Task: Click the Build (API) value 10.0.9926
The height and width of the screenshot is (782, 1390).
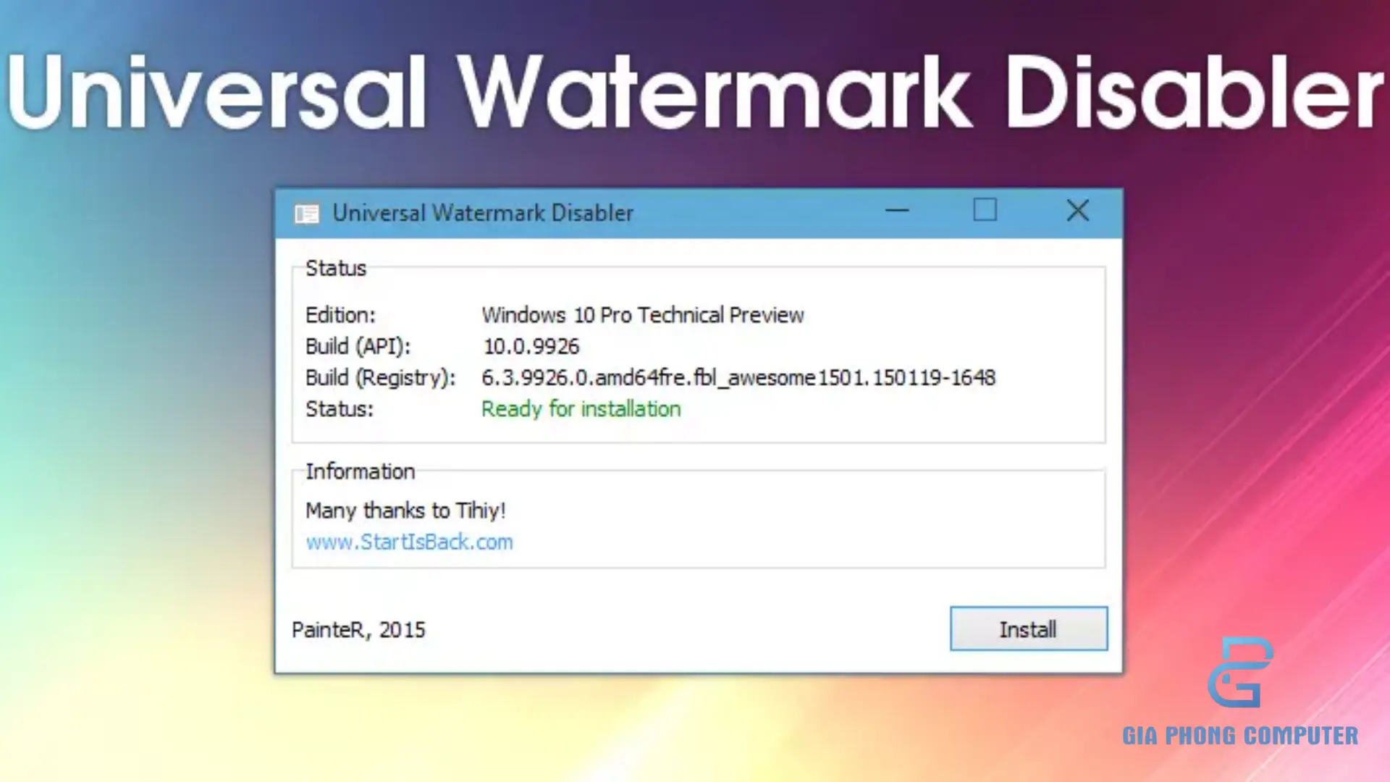Action: pos(531,346)
